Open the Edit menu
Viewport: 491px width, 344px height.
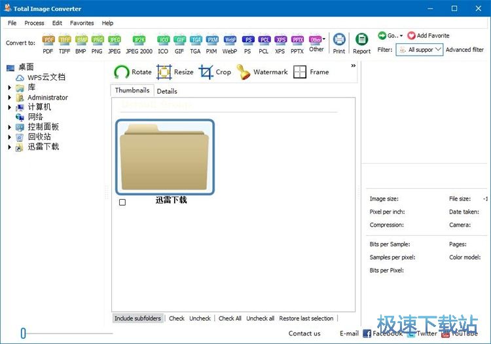(x=57, y=23)
